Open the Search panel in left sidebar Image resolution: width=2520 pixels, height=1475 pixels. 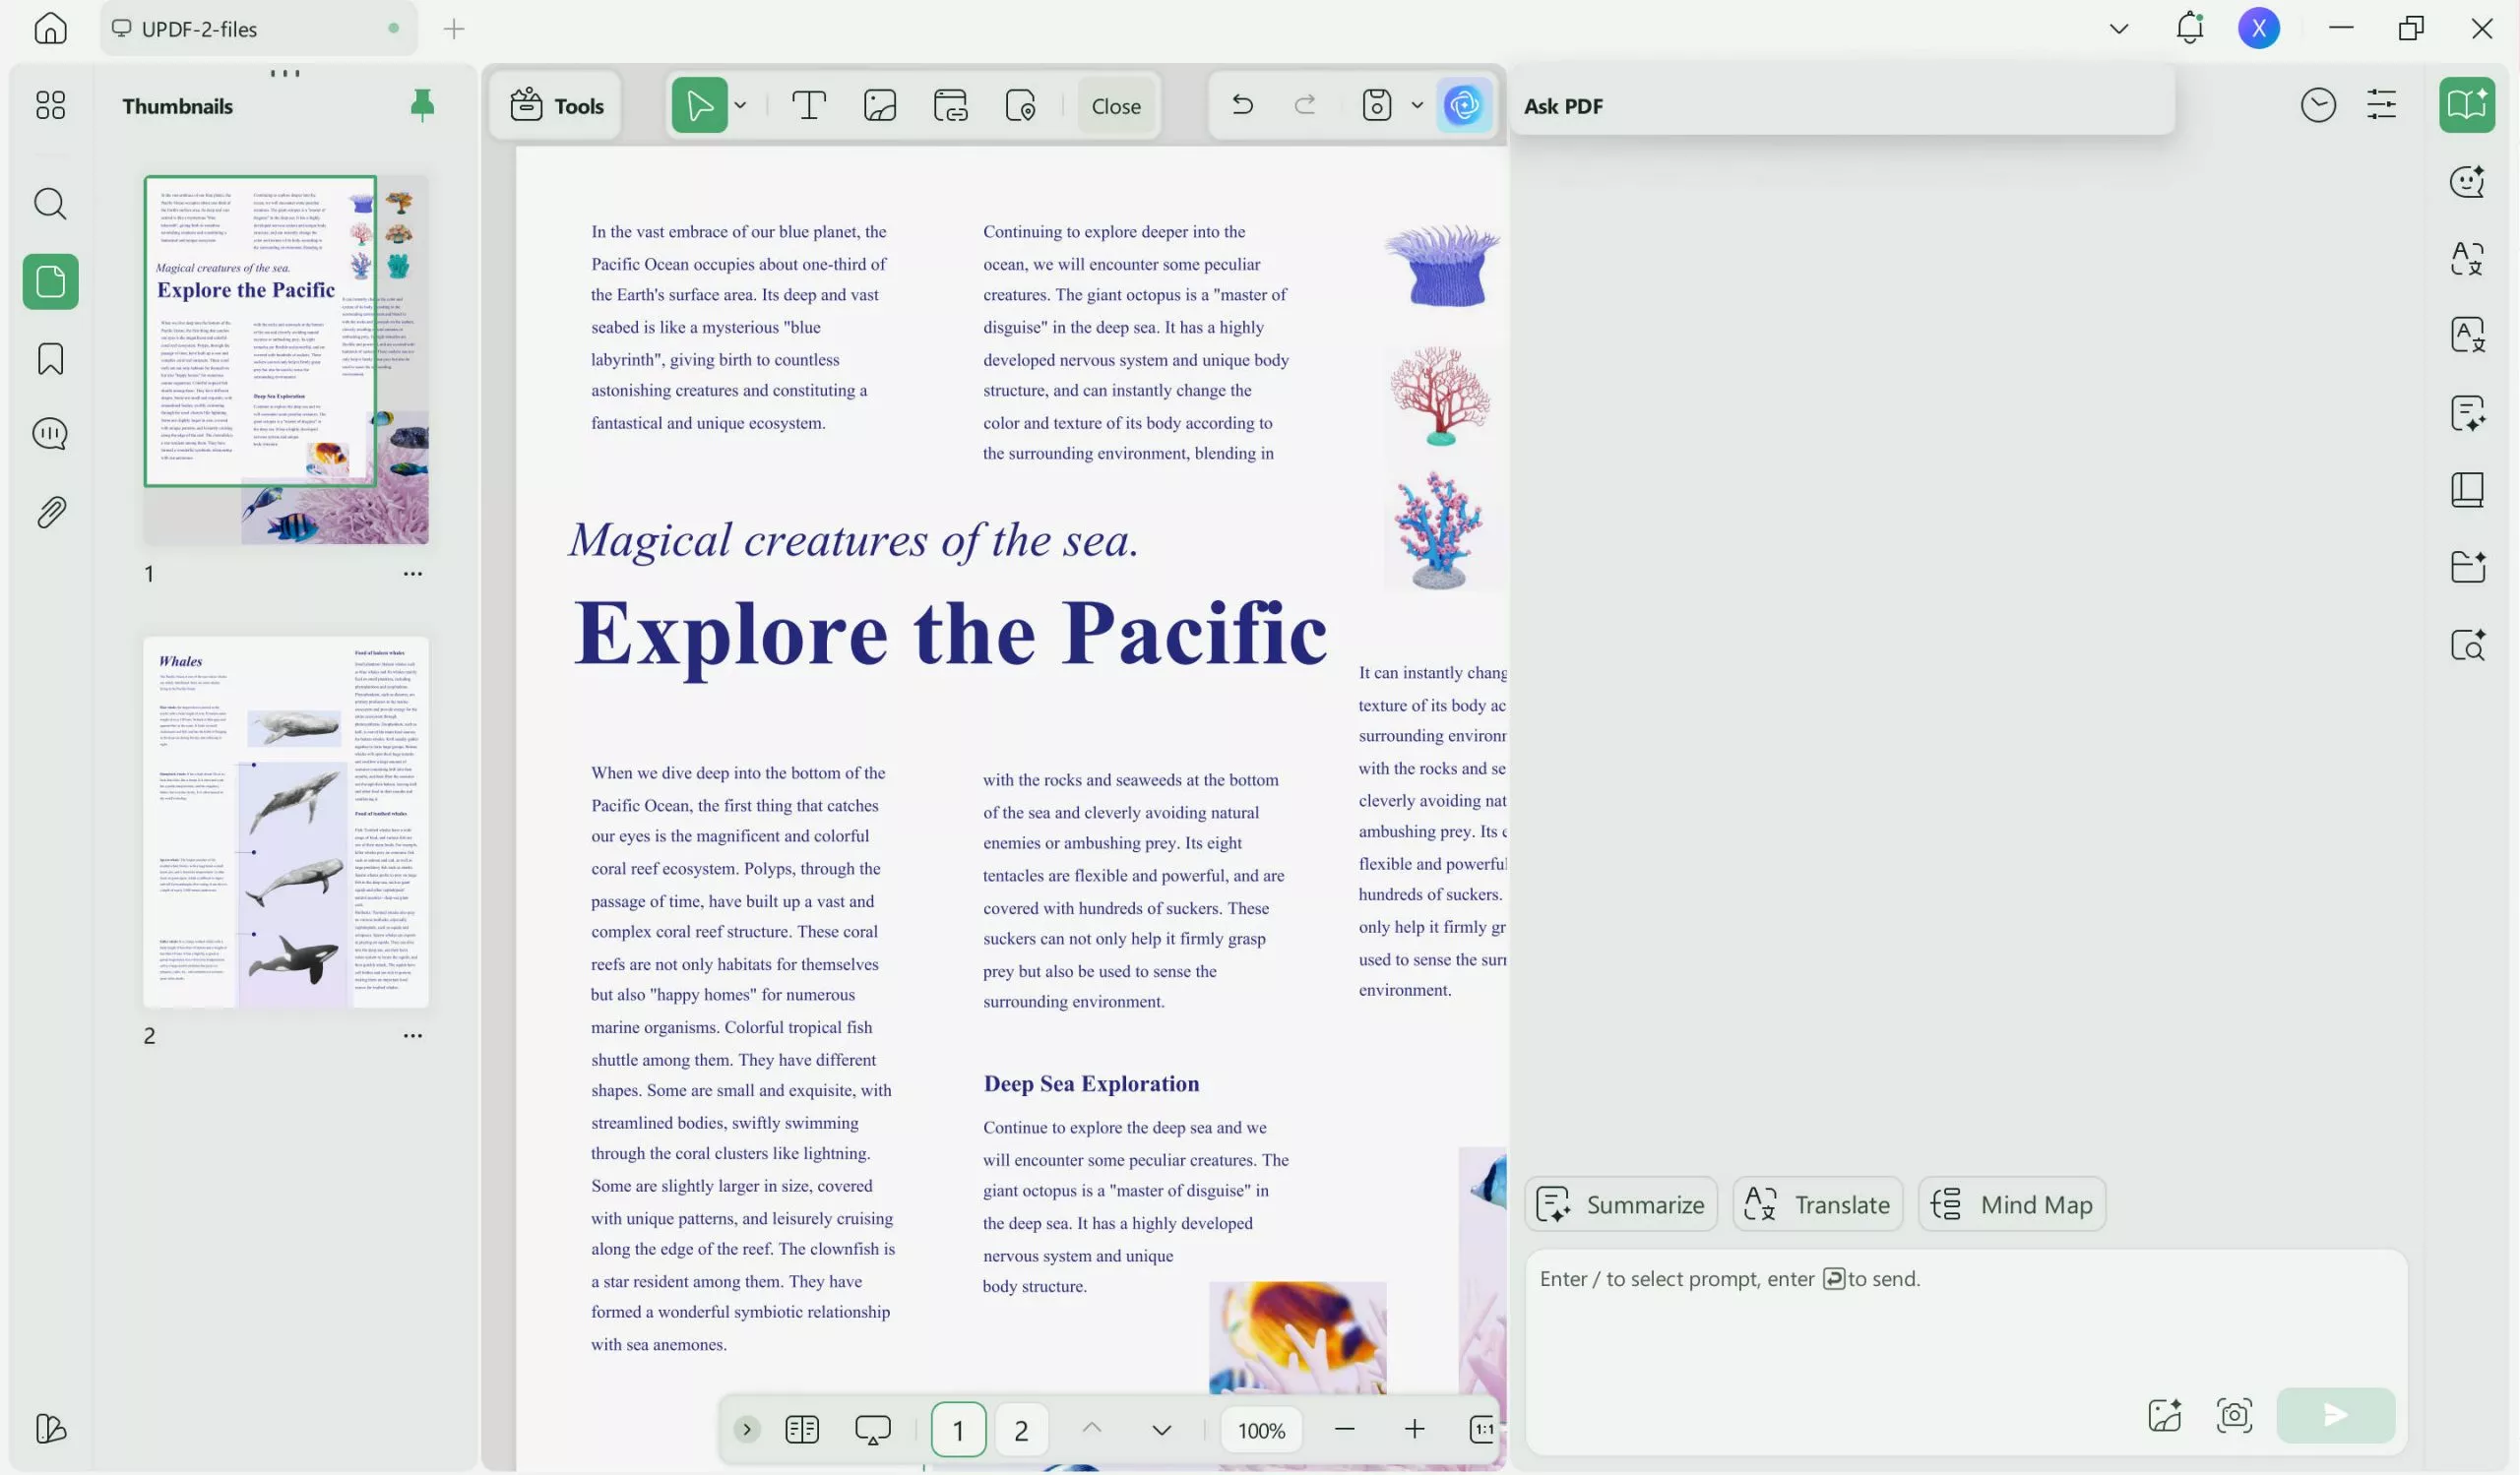click(50, 204)
